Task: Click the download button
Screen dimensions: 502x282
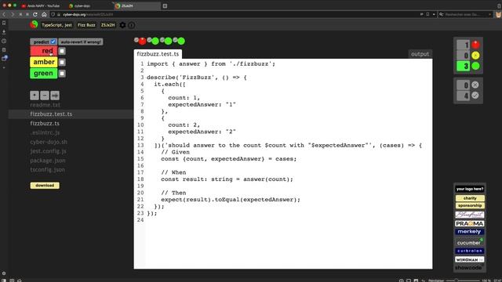Action: point(45,186)
